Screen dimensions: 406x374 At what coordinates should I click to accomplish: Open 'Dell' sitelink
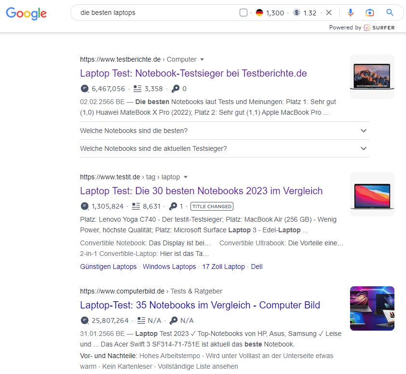point(257,267)
